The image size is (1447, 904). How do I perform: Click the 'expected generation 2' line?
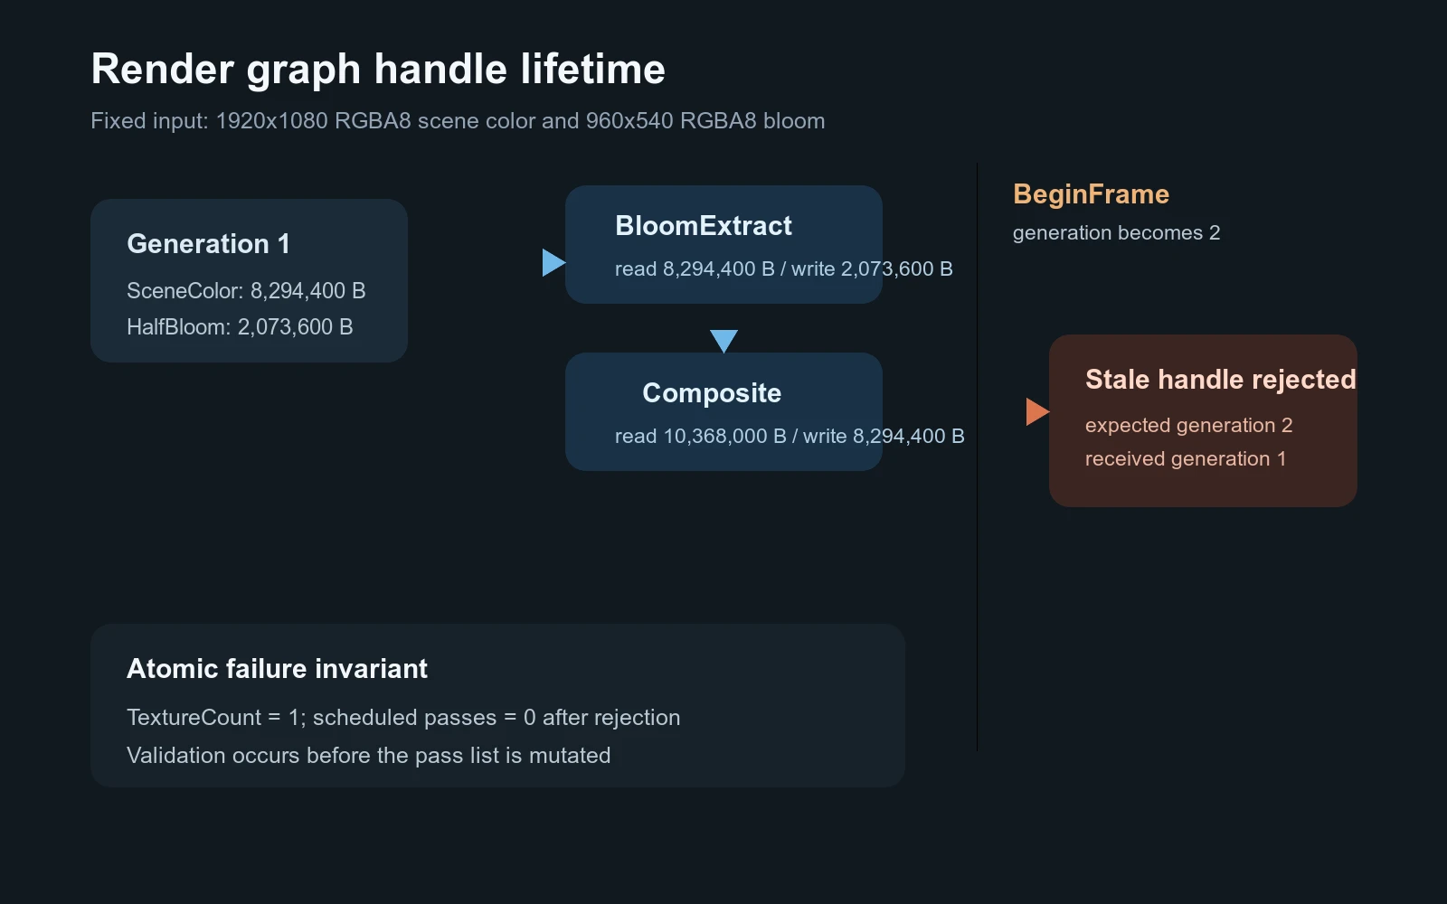(x=1188, y=426)
